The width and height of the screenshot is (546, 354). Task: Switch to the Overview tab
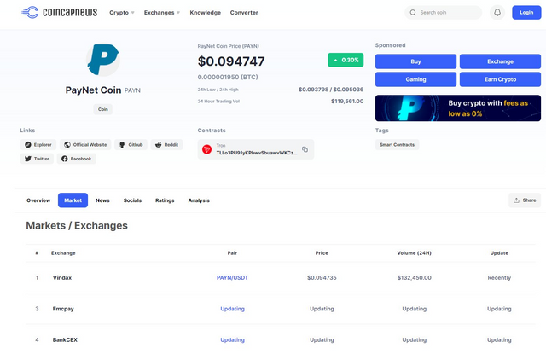tap(38, 200)
